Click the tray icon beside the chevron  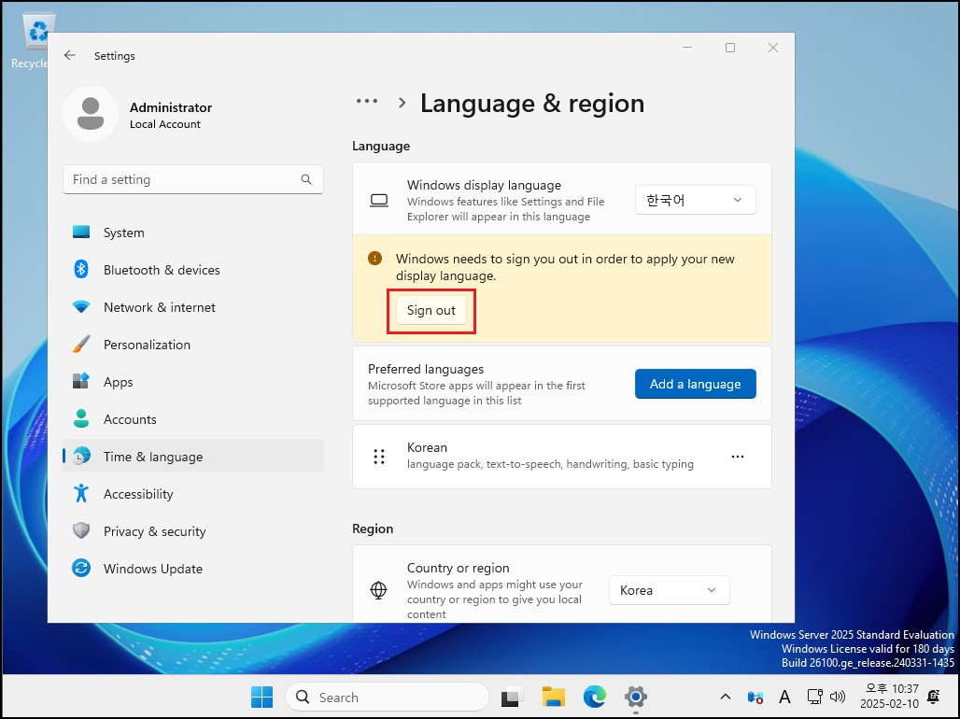[755, 697]
